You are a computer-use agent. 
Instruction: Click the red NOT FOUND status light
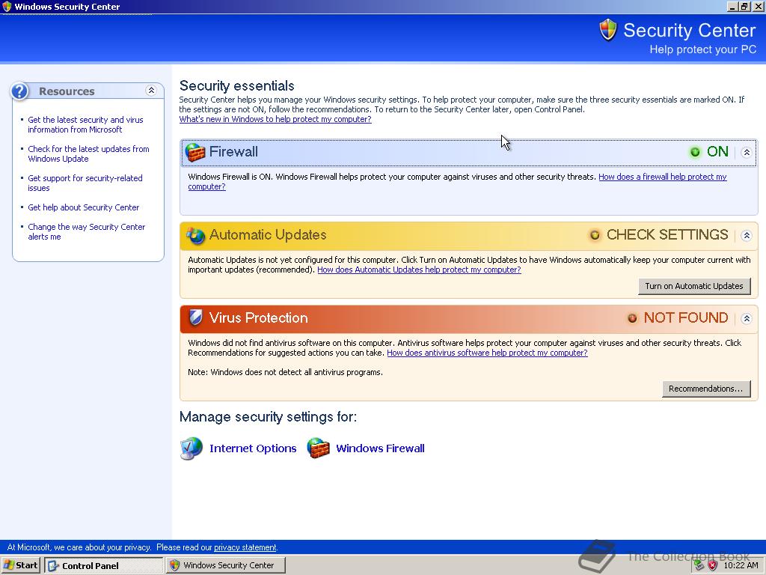(x=632, y=318)
